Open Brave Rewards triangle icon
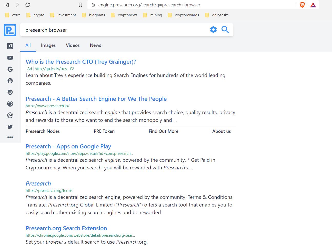Image resolution: width=332 pixels, height=250 pixels. click(313, 5)
